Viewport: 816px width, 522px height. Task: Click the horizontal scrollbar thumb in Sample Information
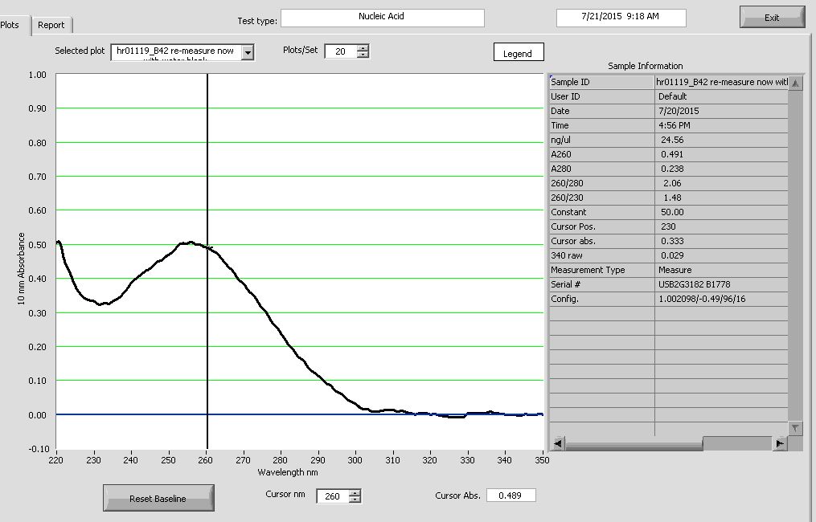click(736, 443)
